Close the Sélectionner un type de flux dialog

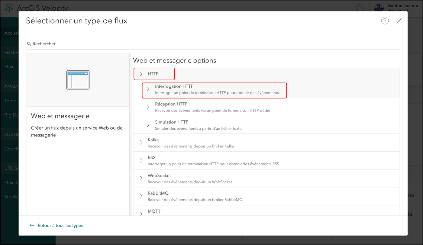coord(399,21)
